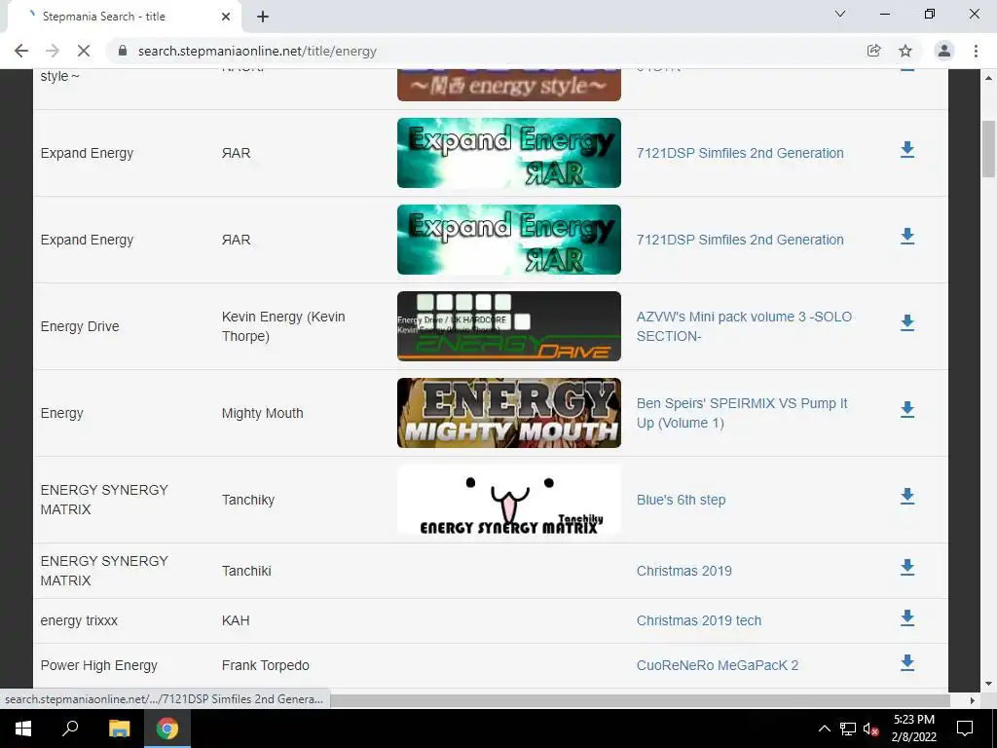The height and width of the screenshot is (748, 997).
Task: Click the scroll down arrow
Action: [988, 685]
